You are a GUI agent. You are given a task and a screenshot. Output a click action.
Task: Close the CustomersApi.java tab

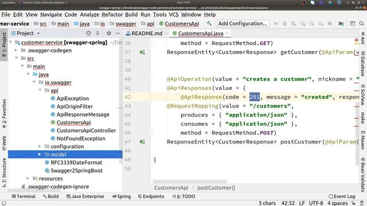click(227, 33)
